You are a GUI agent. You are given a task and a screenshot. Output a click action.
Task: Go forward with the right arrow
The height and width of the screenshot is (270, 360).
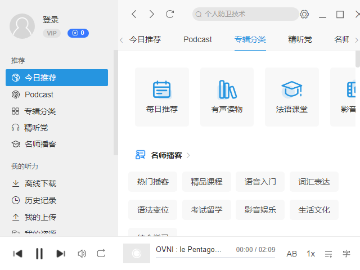tap(151, 14)
